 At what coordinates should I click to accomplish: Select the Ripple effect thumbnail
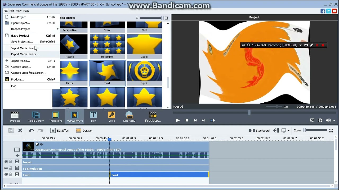pyautogui.click(x=144, y=73)
